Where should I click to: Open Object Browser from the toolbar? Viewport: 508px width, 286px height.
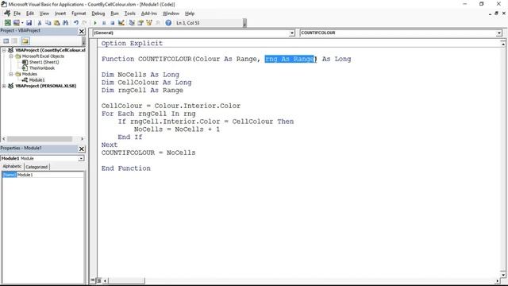point(149,23)
